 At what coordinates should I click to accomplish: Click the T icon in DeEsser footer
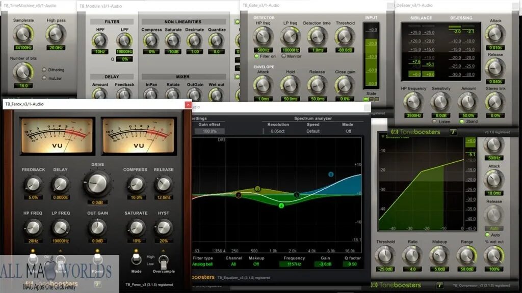[453, 132]
